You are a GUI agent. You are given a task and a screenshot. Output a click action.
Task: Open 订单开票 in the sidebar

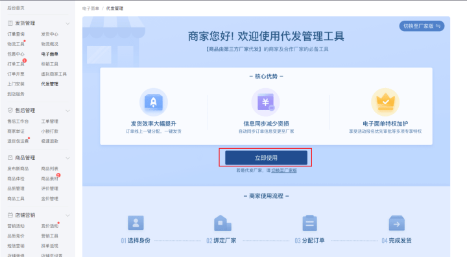click(x=16, y=74)
